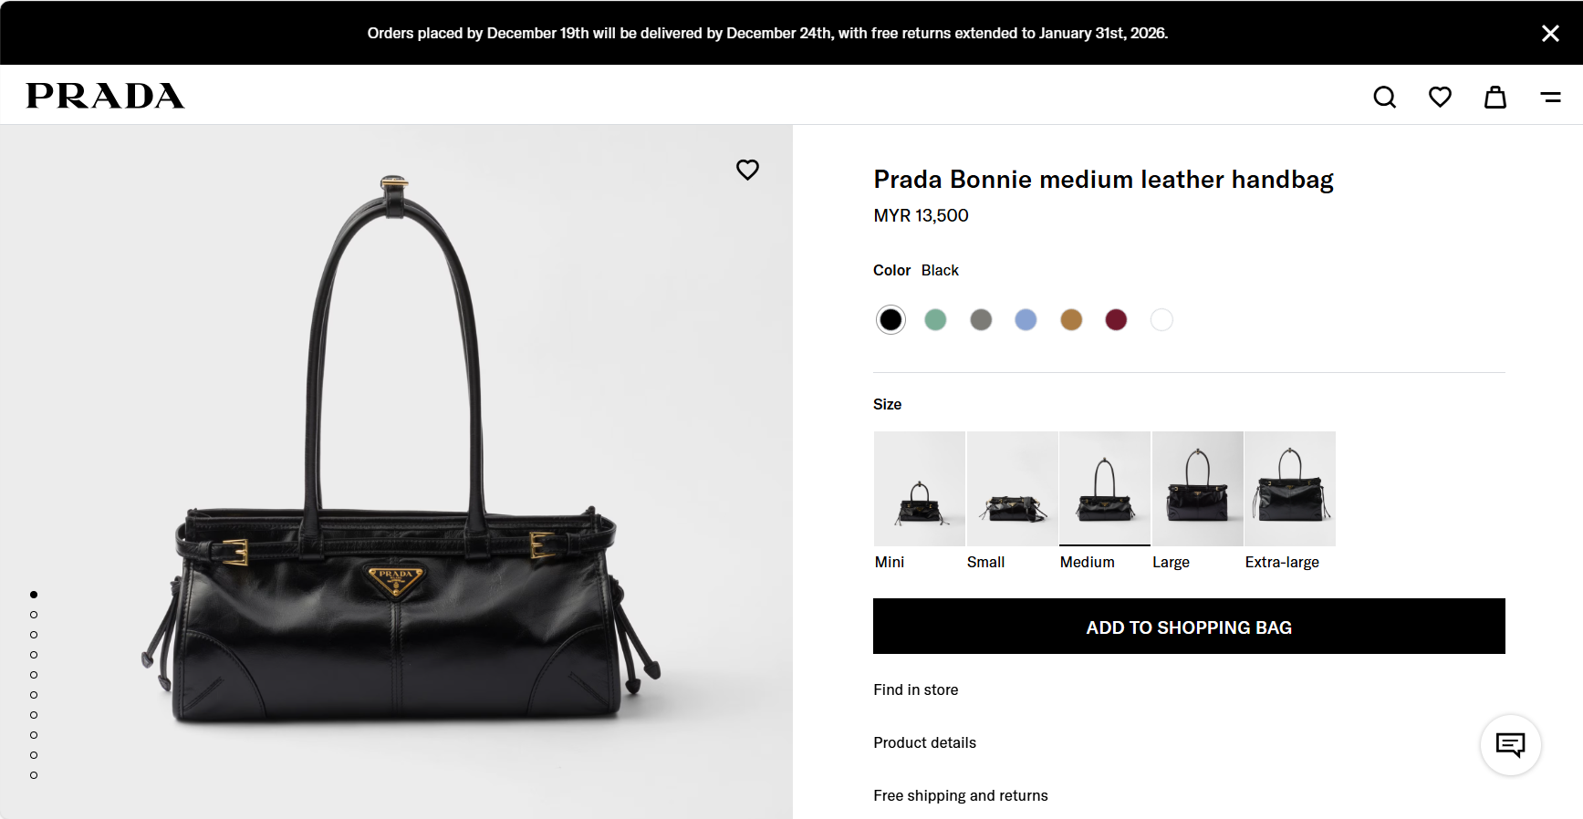
Task: Jump to the second product image dot
Action: [34, 615]
